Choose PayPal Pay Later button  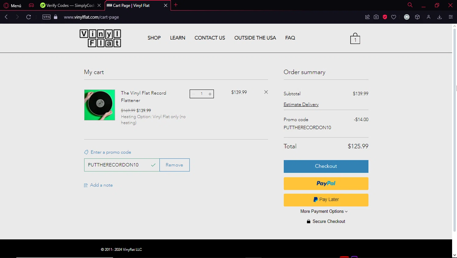click(326, 200)
